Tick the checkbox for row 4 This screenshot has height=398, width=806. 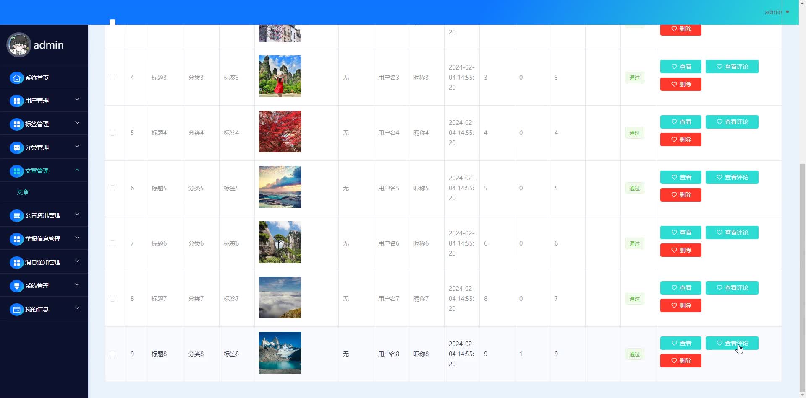click(113, 78)
